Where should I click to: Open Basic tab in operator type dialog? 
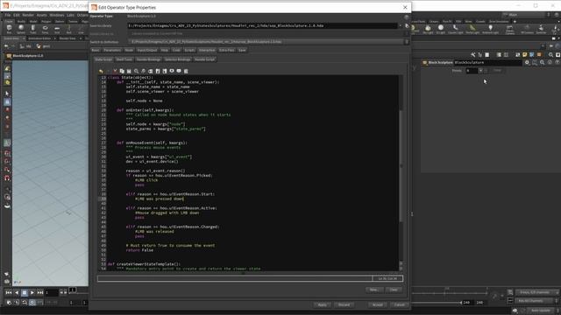click(x=96, y=51)
